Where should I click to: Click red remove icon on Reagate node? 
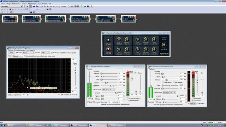(x=114, y=17)
